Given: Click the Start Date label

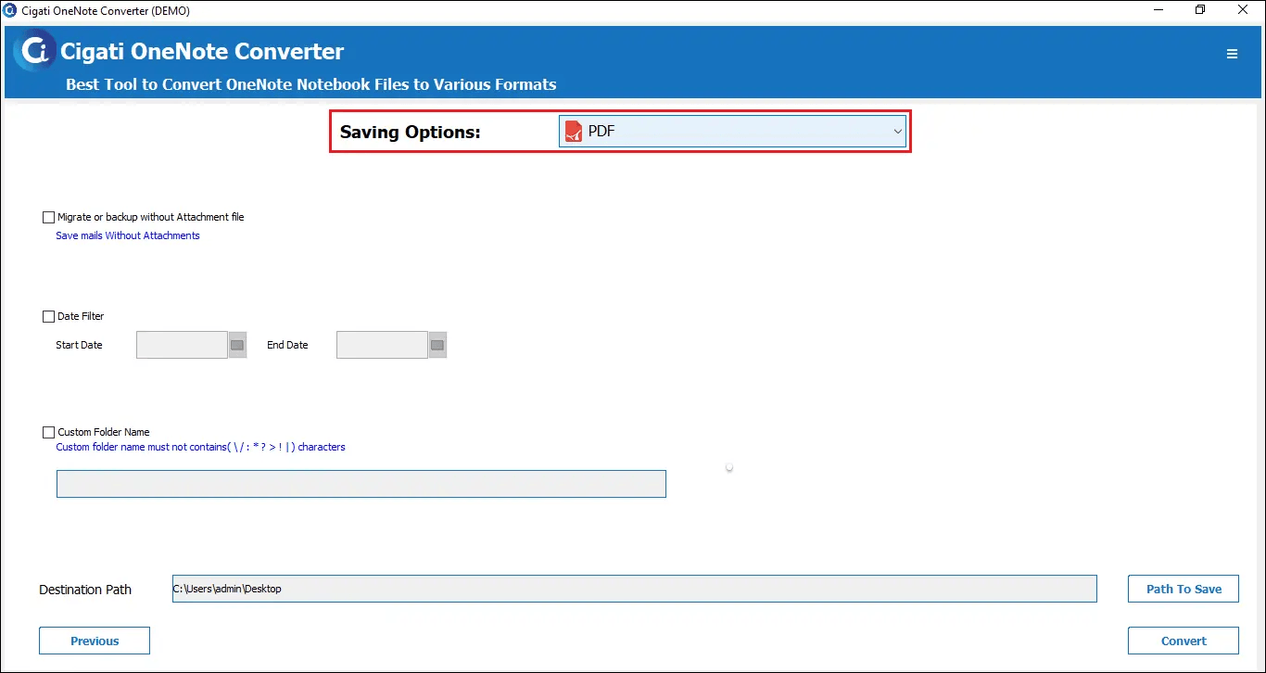Looking at the screenshot, I should coord(79,345).
